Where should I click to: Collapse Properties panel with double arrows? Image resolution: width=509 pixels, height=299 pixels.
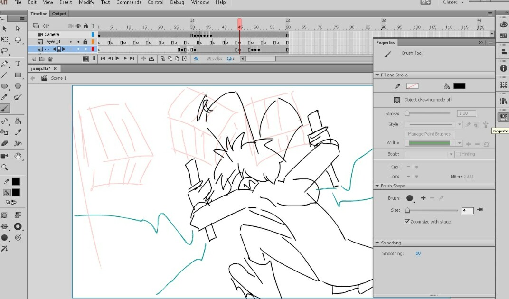tap(481, 43)
